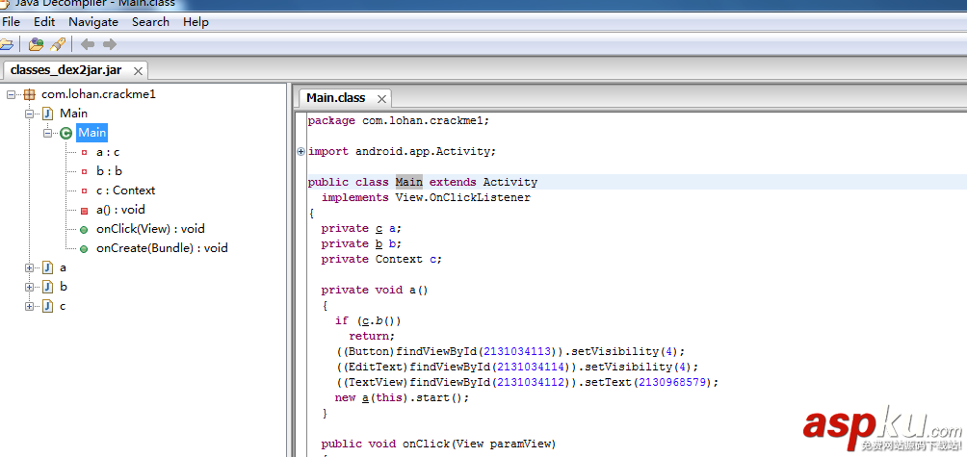
Task: Click the Open Type toolbar icon
Action: (36, 44)
